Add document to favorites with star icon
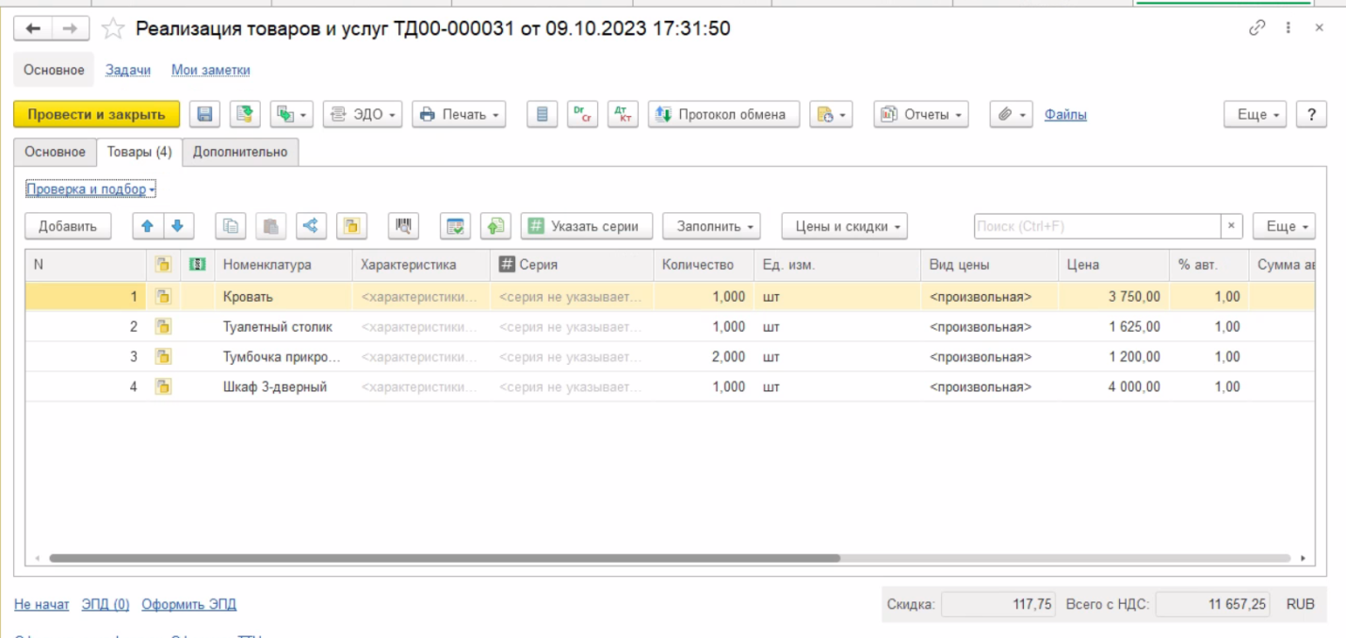Viewport: 1346px width, 638px height. coord(113,29)
